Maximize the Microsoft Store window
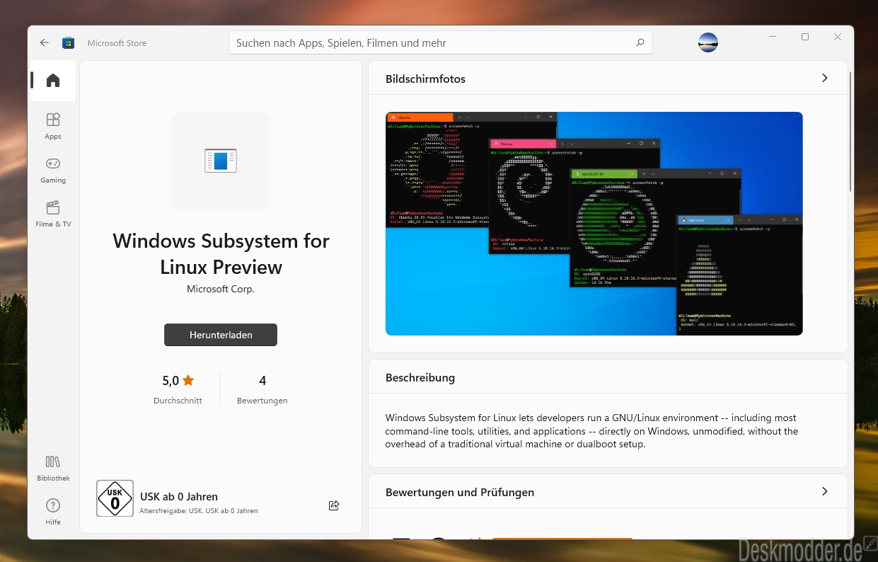 coord(805,37)
